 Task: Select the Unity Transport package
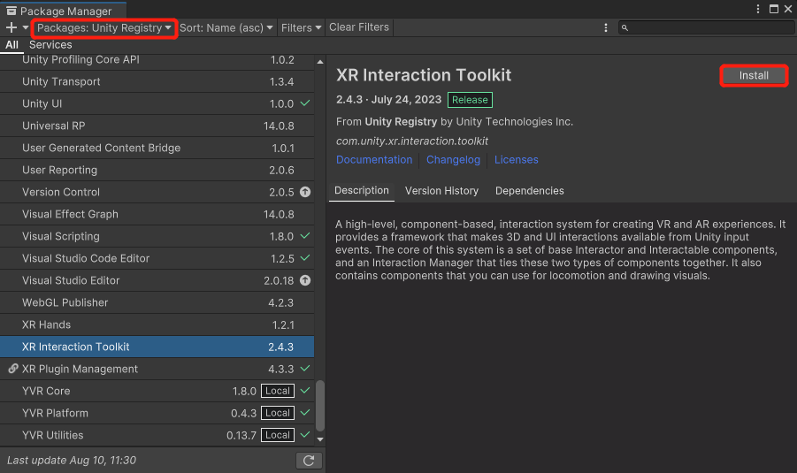[x=157, y=82]
